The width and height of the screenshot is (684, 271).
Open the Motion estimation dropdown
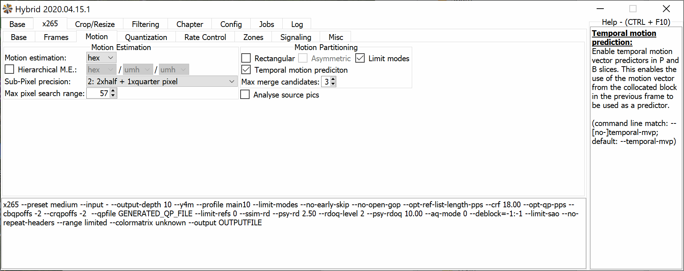(101, 58)
